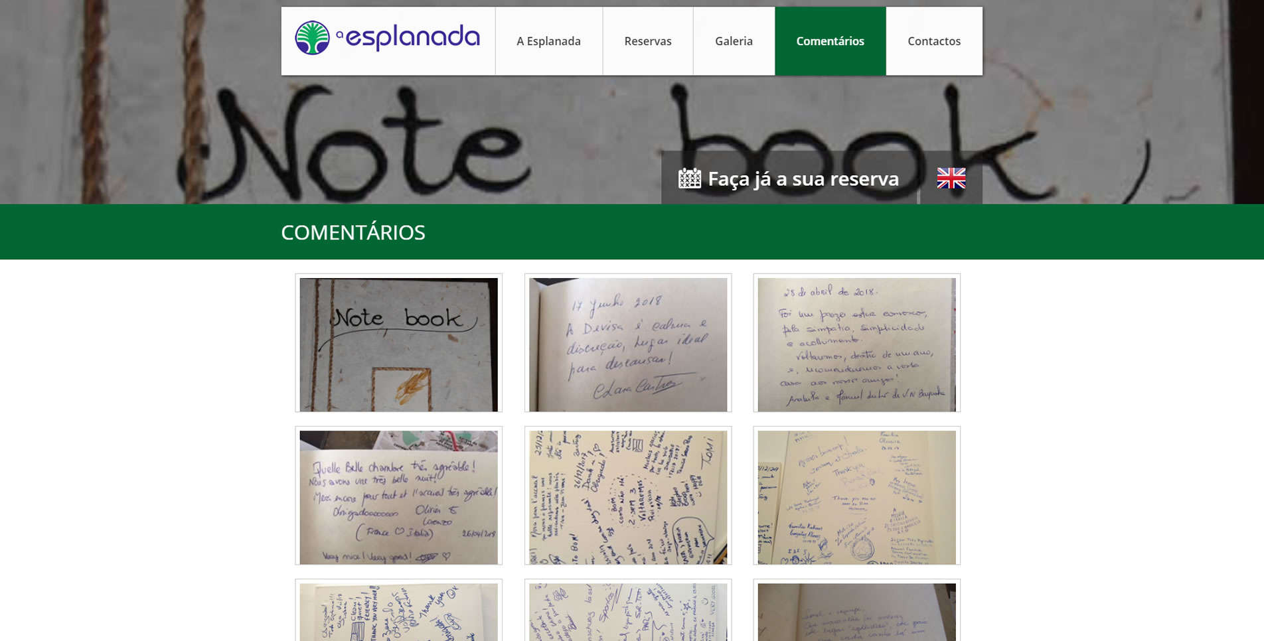This screenshot has height=641, width=1264.
Task: Open the bottom-center partially visible guestbook photo
Action: tap(628, 610)
